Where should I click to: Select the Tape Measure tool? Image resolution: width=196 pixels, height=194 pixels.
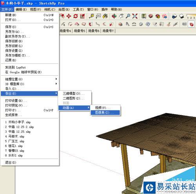[91, 16]
